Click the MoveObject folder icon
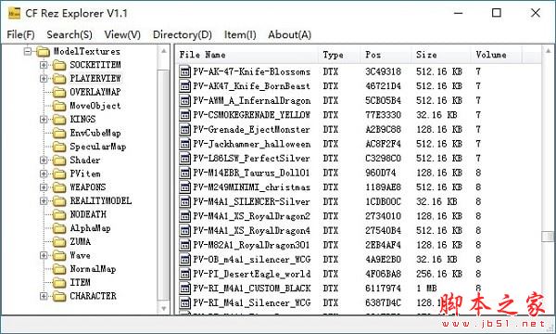The width and height of the screenshot is (556, 334). 59,106
